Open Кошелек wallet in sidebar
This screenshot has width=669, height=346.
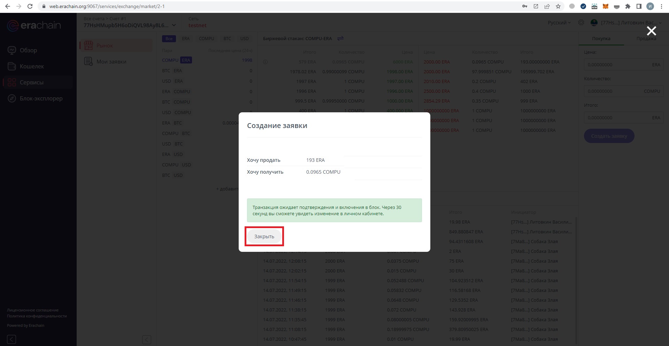coord(32,66)
